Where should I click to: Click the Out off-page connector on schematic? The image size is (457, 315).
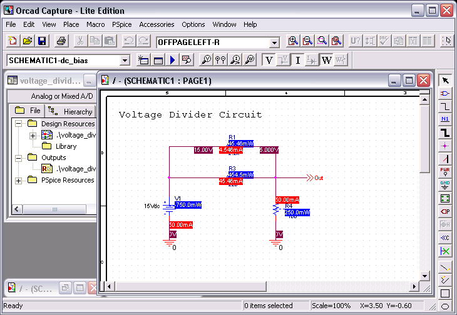point(315,177)
